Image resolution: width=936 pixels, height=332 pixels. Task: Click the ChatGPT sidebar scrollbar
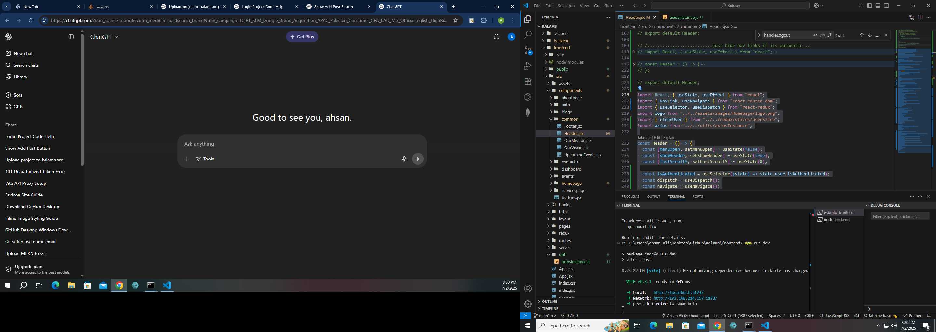coord(82,100)
